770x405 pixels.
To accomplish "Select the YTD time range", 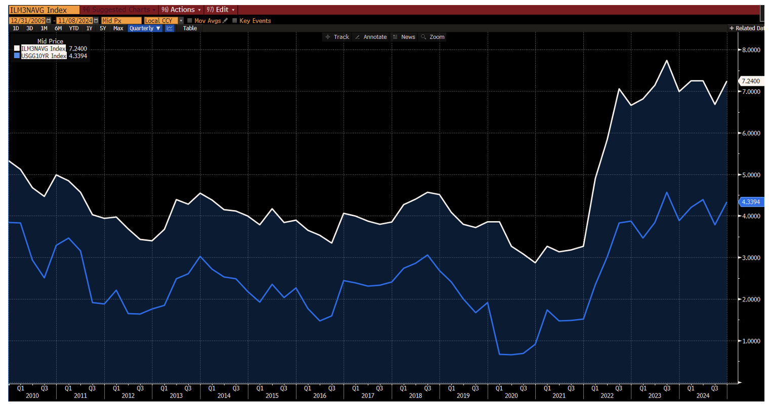I will click(74, 28).
